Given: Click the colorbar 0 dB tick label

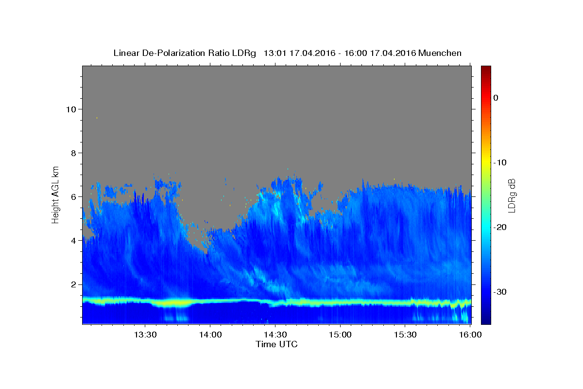Looking at the screenshot, I should pos(496,98).
